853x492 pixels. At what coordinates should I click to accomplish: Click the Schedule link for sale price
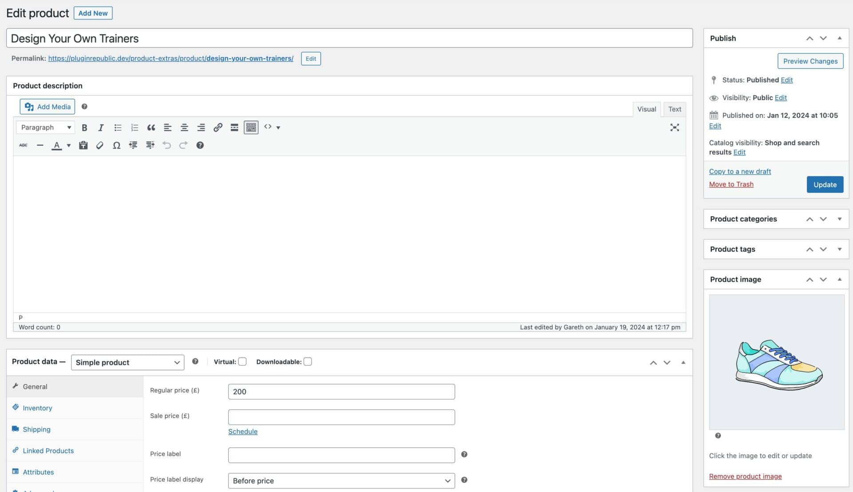coord(243,431)
